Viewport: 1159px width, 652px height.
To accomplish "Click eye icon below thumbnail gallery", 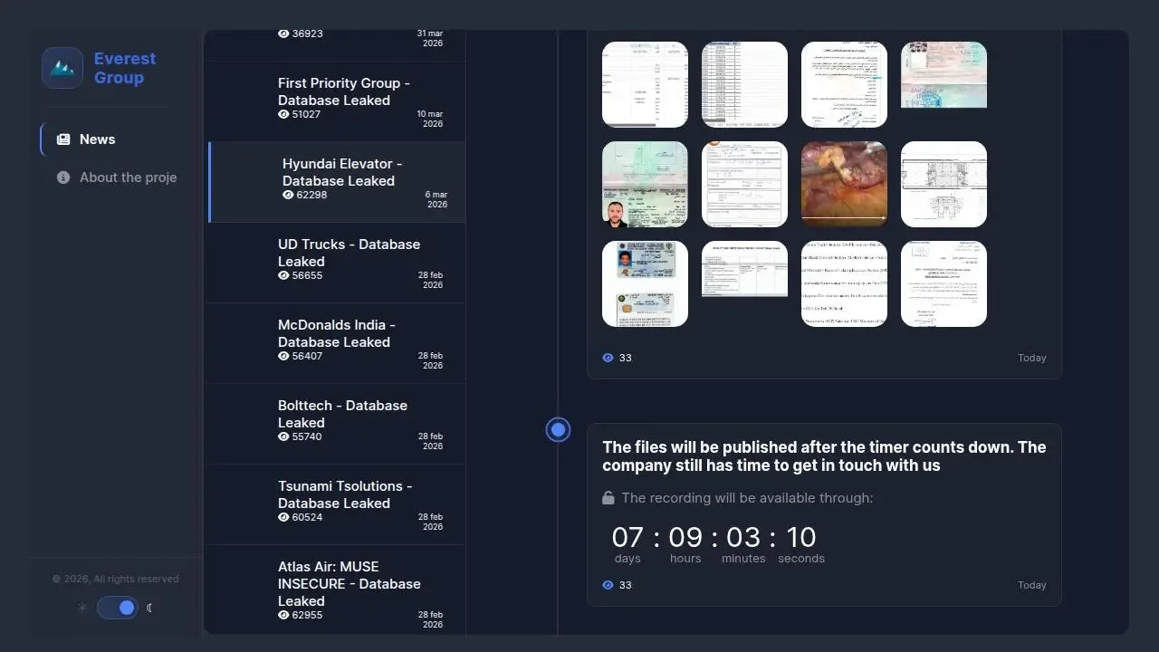I will [x=608, y=358].
